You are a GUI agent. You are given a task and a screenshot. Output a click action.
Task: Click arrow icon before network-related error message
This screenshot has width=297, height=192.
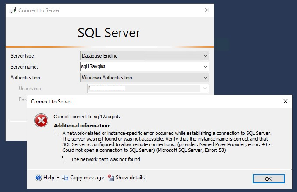point(56,133)
